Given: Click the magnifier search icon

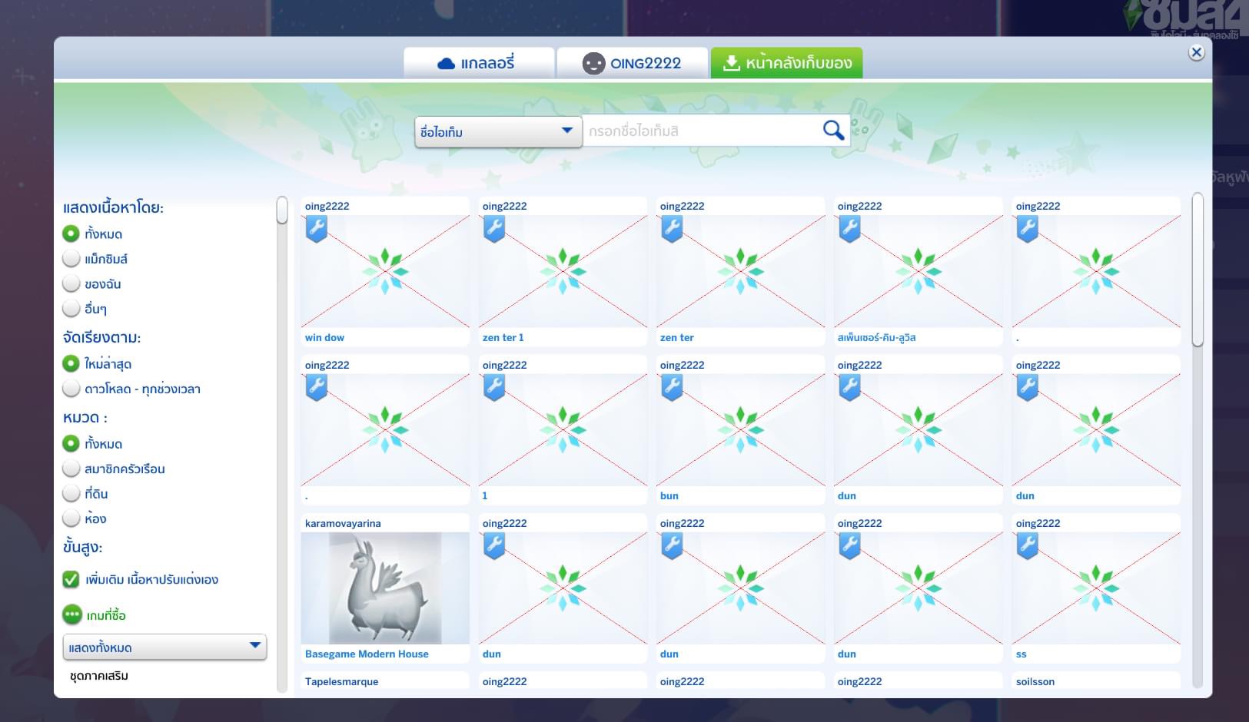Looking at the screenshot, I should pyautogui.click(x=833, y=131).
